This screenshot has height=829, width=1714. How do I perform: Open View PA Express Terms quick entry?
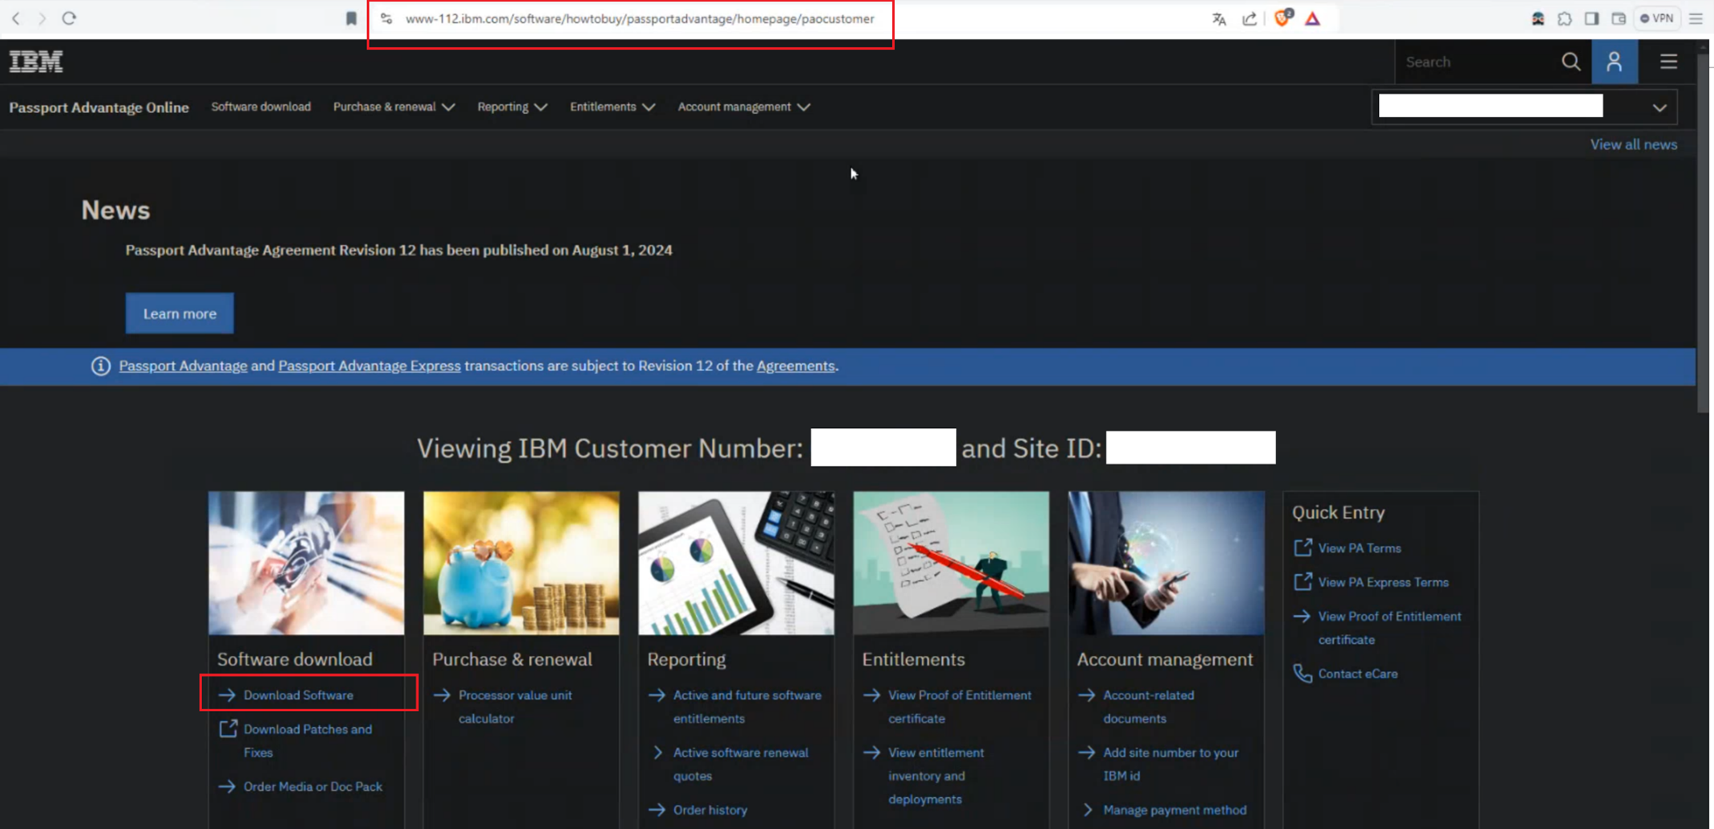(x=1383, y=583)
